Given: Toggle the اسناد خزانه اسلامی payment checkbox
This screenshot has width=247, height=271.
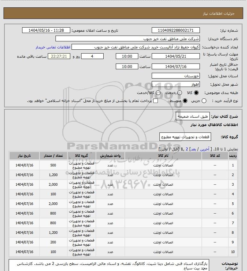Looking at the screenshot, I should click(156, 101).
